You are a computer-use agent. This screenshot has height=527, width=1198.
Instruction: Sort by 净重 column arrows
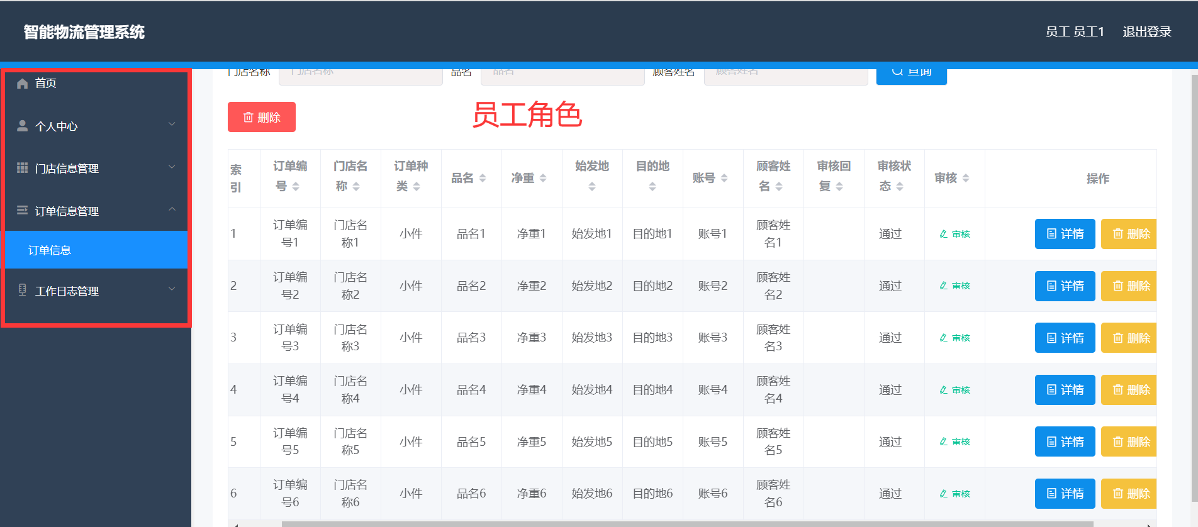pyautogui.click(x=543, y=179)
